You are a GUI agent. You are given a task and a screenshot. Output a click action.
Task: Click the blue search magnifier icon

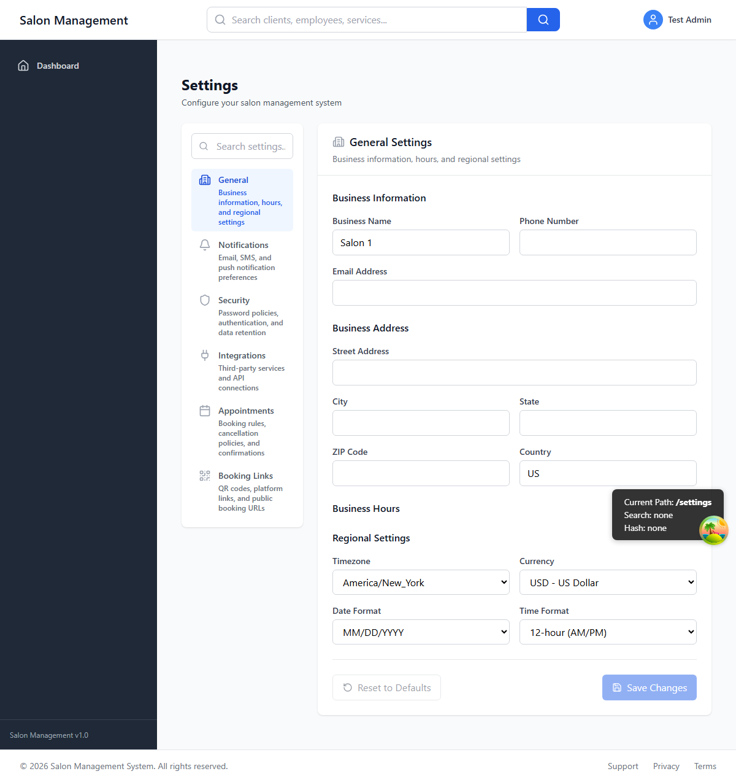543,20
